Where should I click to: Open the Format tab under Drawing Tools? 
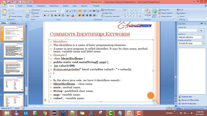[96, 6]
